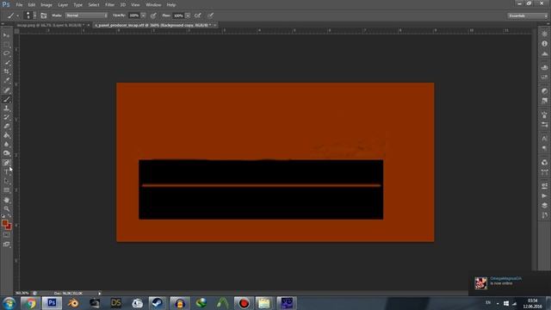551x310 pixels.
Task: Click the Flow percentage field
Action: (x=178, y=15)
